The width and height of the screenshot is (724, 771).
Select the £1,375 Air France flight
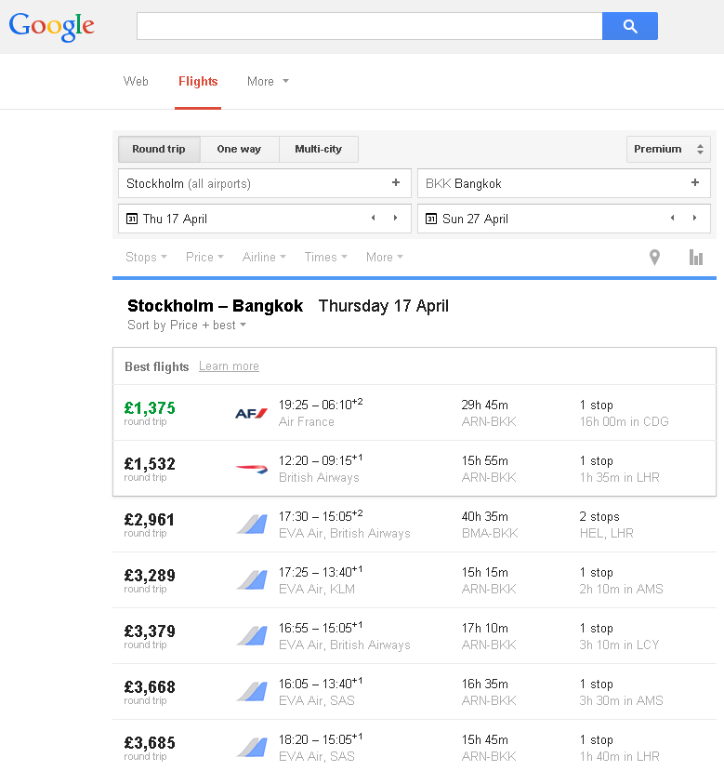414,413
